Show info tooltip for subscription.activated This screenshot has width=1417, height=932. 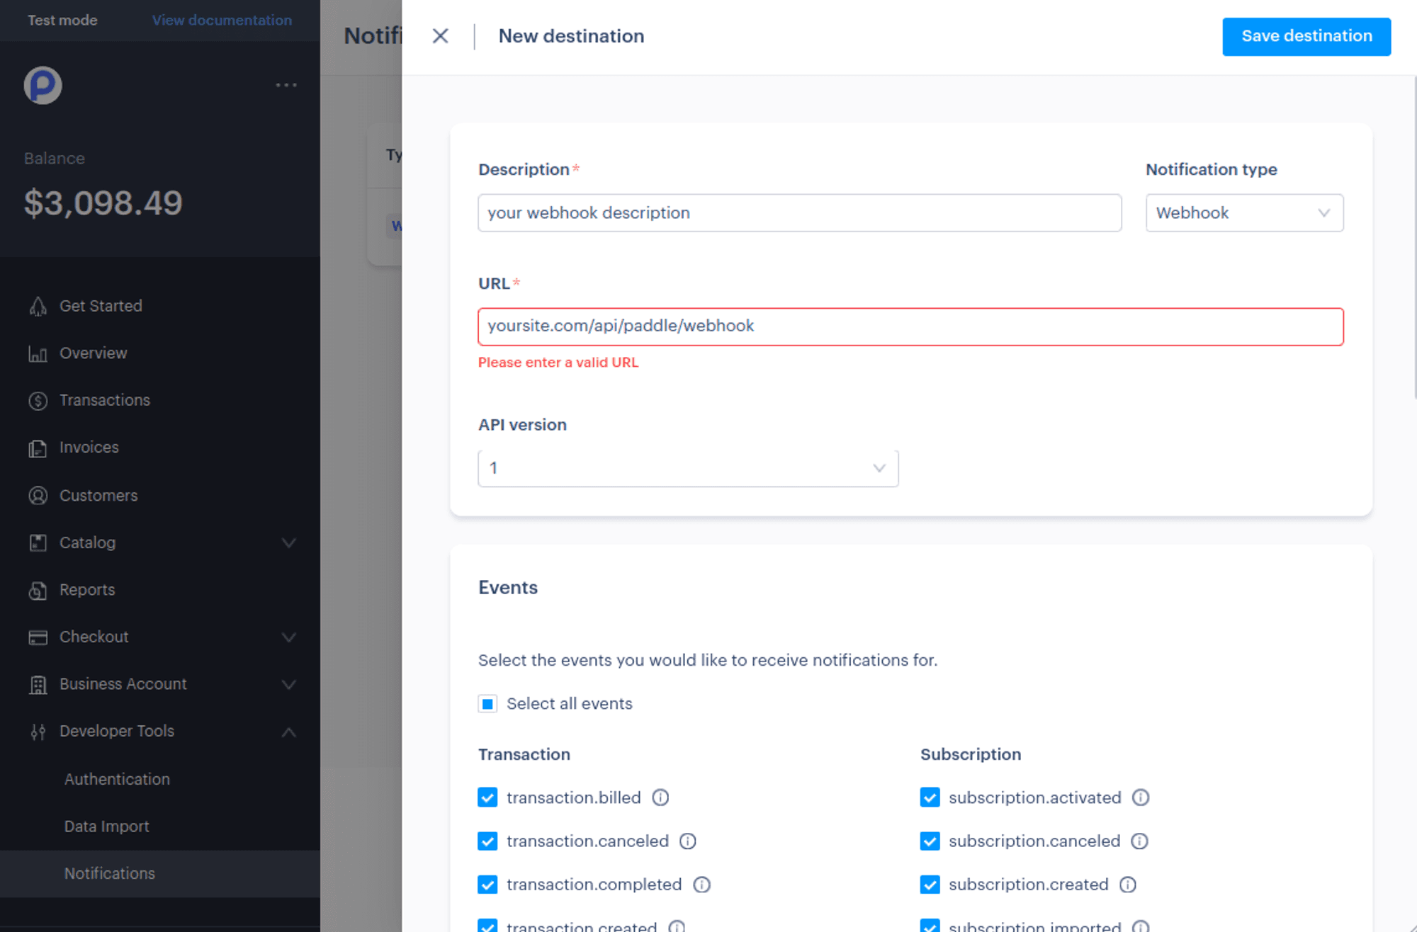click(1141, 797)
